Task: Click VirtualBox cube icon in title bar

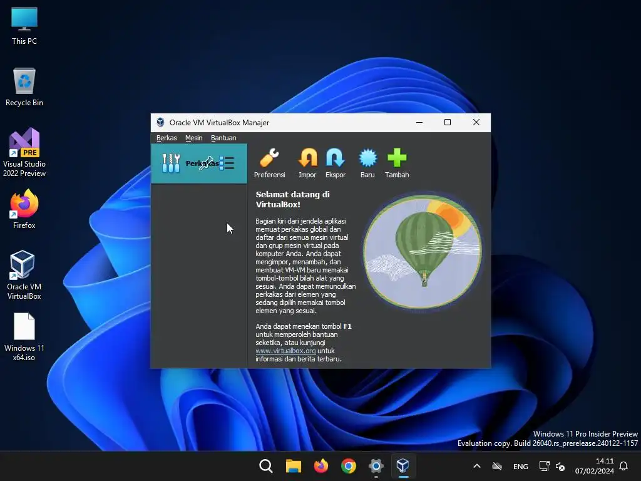Action: point(160,122)
